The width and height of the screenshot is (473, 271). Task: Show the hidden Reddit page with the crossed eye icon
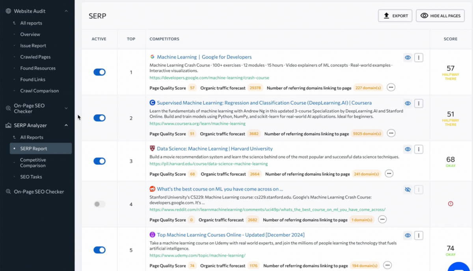[x=408, y=189]
